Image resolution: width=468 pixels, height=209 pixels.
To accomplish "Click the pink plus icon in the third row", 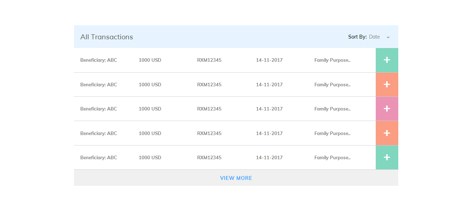I will point(387,109).
